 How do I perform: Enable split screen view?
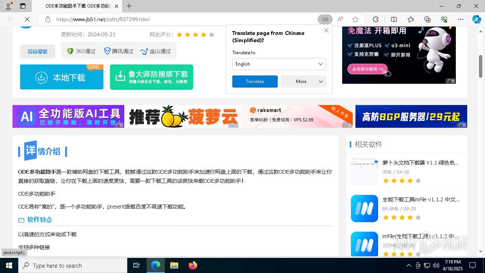click(394, 19)
